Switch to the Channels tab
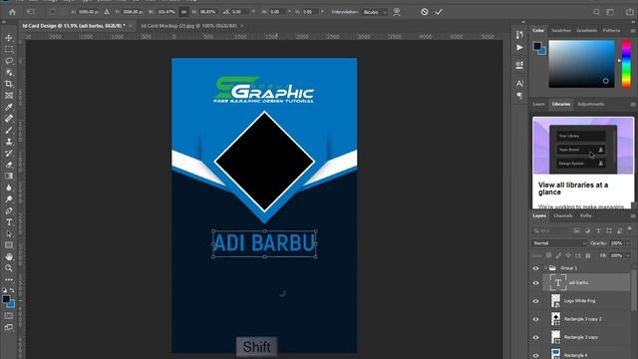Image resolution: width=638 pixels, height=359 pixels. [563, 216]
